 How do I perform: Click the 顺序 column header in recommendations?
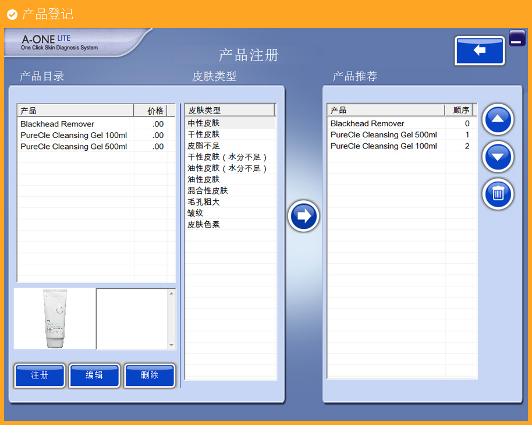click(x=459, y=110)
